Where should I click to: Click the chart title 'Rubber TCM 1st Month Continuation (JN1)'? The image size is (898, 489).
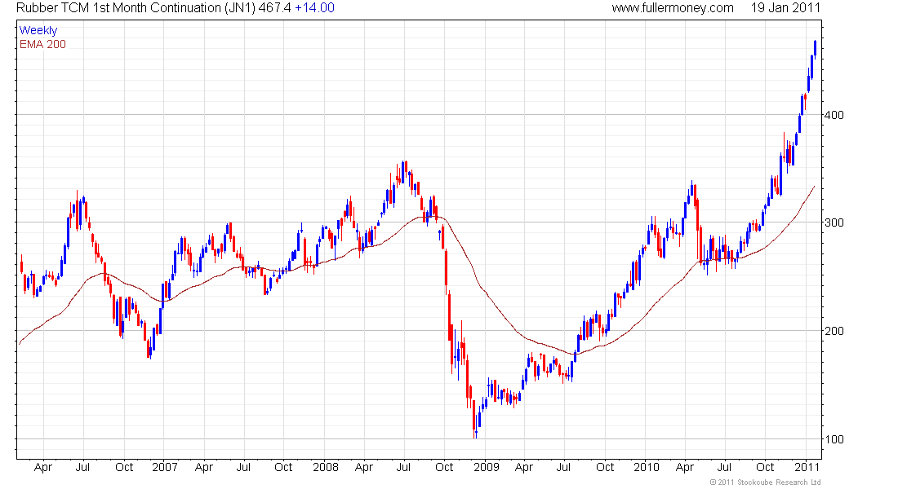click(x=136, y=8)
